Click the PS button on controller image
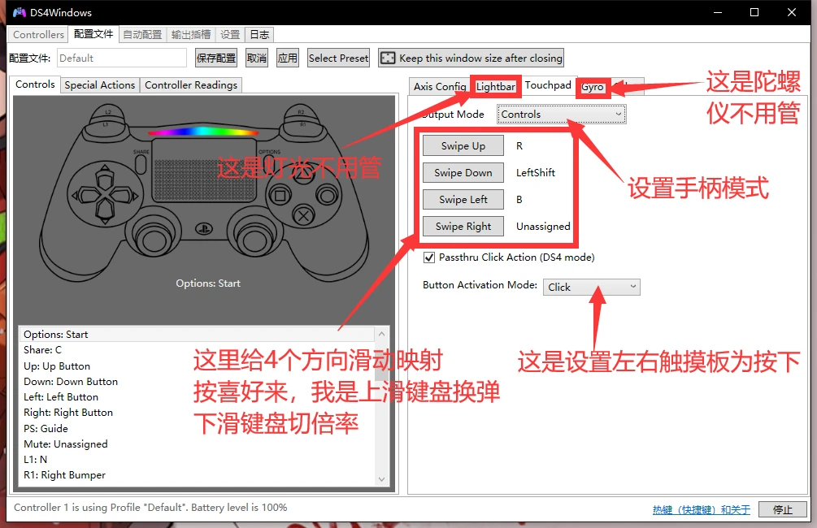Screen dimensions: 817x528 [x=204, y=228]
